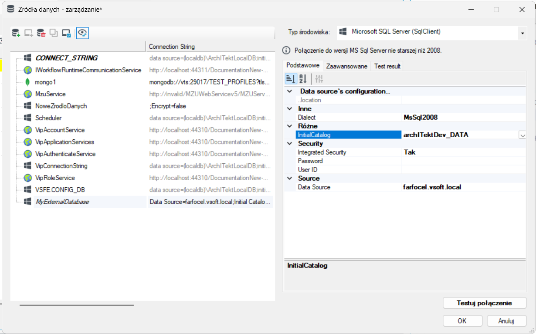This screenshot has width=536, height=334.
Task: Click the globe icon beside VipRoleService
Action: pyautogui.click(x=27, y=178)
